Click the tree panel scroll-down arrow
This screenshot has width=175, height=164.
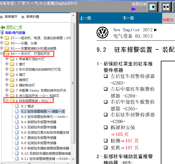click(x=73, y=159)
